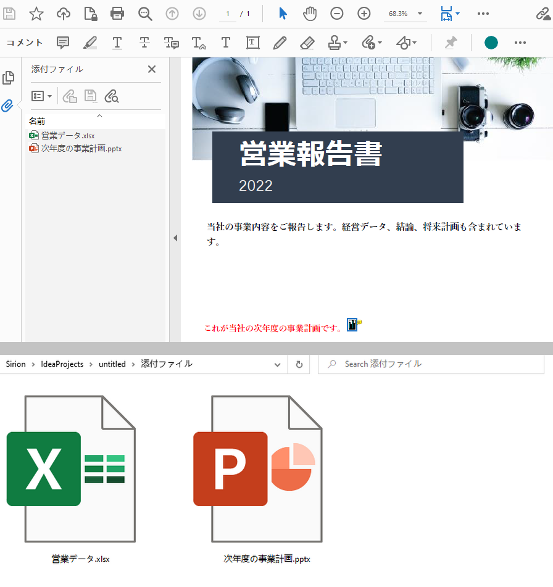Open the attachments paperclip panel icon
This screenshot has height=587, width=553.
[x=8, y=106]
